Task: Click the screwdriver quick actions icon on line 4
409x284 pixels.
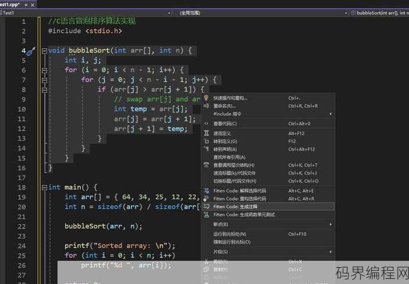Action: pos(31,51)
